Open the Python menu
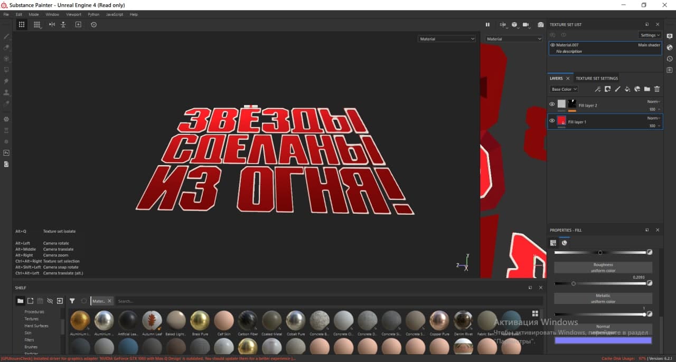The width and height of the screenshot is (676, 362). click(93, 14)
